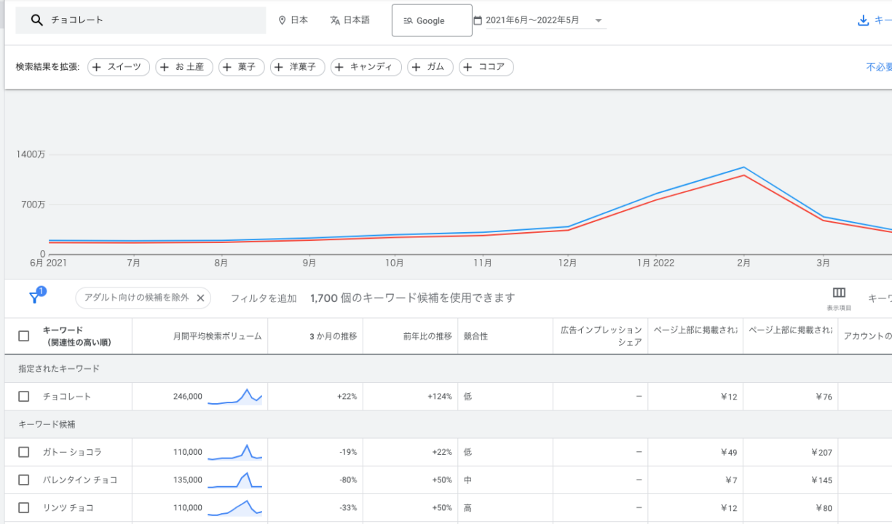892x524 pixels.
Task: Click the February peak on the blue line
Action: coord(743,167)
